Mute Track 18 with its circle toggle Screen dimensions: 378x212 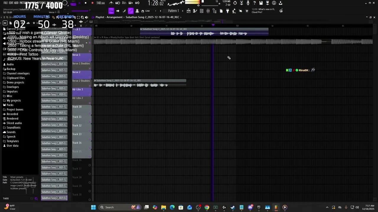coord(89,183)
